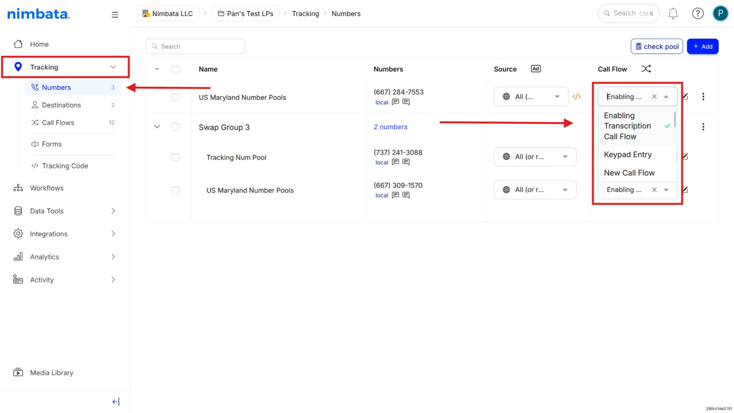Click the Ad icon beside the Source header
This screenshot has width=734, height=413.
coord(536,69)
